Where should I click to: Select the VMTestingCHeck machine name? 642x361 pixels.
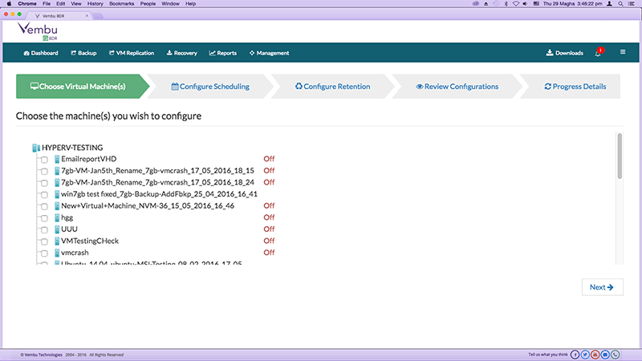(90, 241)
